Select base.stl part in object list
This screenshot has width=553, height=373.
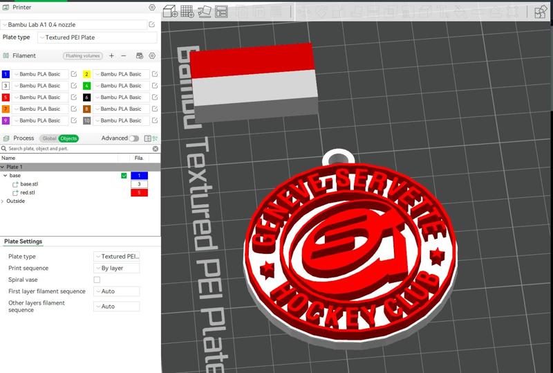29,184
